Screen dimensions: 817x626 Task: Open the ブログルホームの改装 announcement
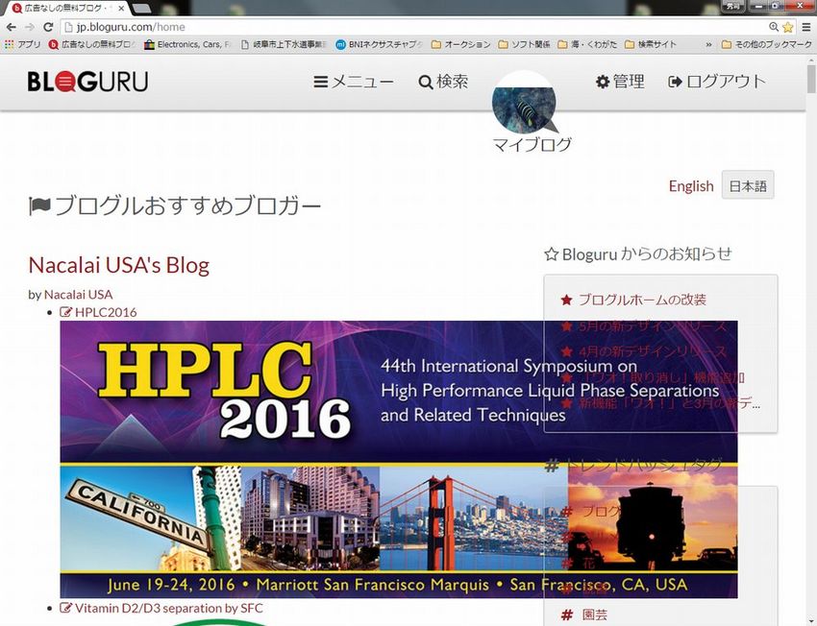(x=642, y=300)
